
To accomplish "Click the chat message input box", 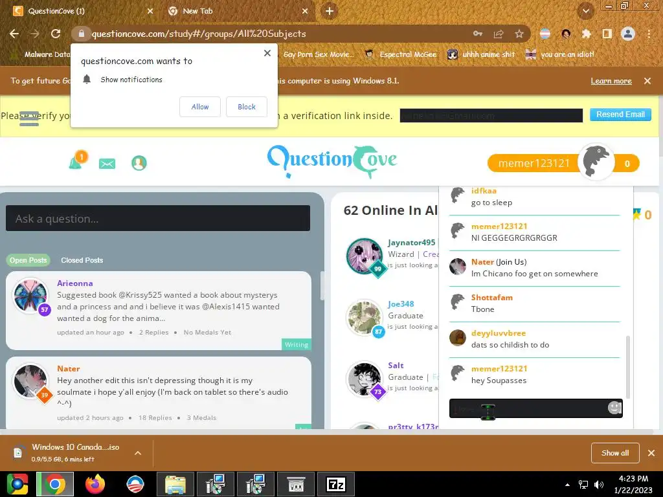I will [535, 408].
